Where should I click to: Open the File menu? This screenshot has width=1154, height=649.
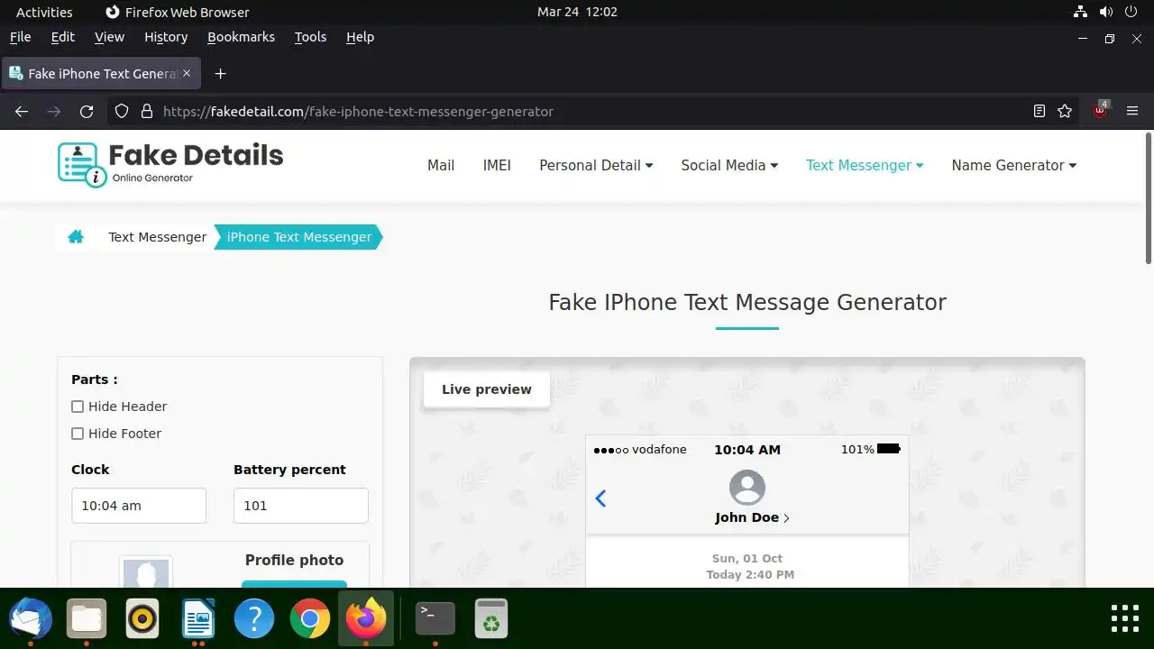(x=20, y=37)
